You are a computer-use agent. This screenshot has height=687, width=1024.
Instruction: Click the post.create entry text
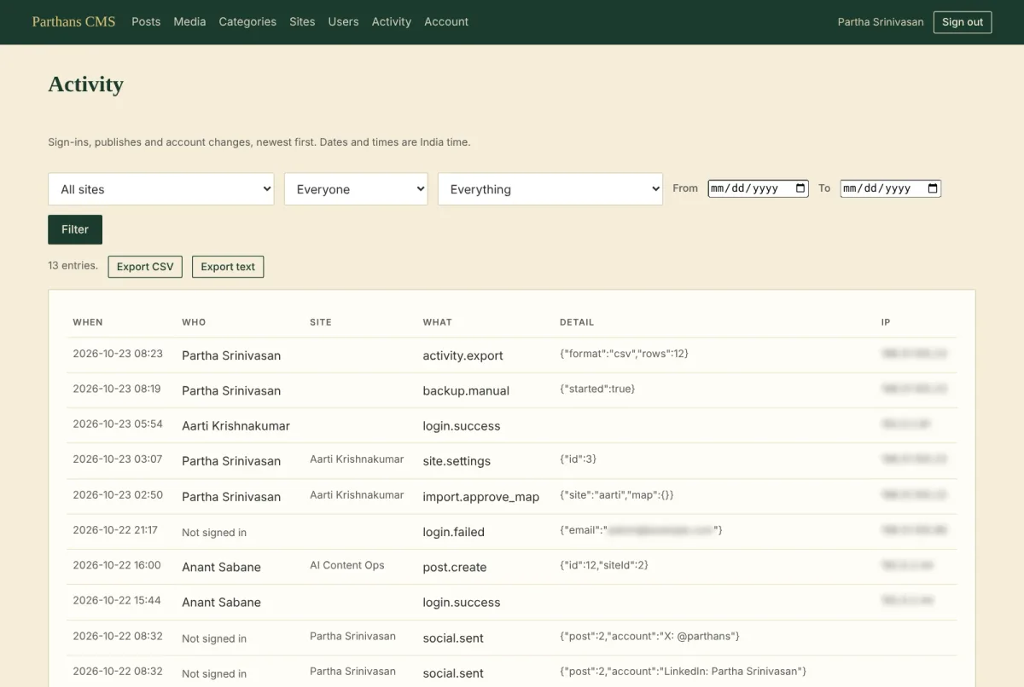(x=455, y=567)
